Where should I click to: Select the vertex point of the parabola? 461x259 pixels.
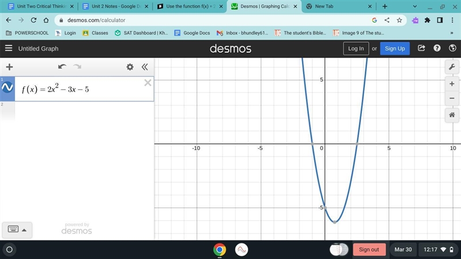pyautogui.click(x=335, y=222)
